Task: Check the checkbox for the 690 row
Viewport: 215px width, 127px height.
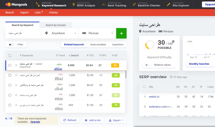Action: (x=10, y=105)
